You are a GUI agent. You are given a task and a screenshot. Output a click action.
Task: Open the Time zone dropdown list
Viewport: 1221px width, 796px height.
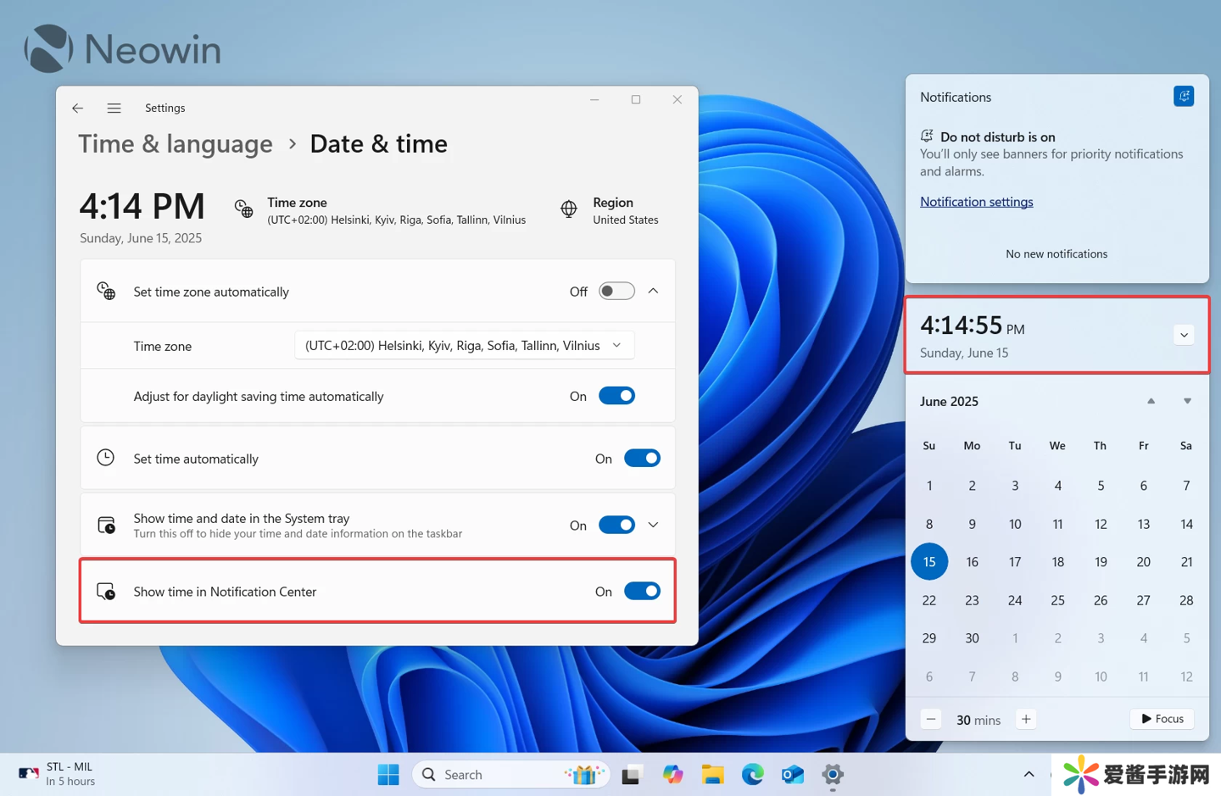coord(464,346)
